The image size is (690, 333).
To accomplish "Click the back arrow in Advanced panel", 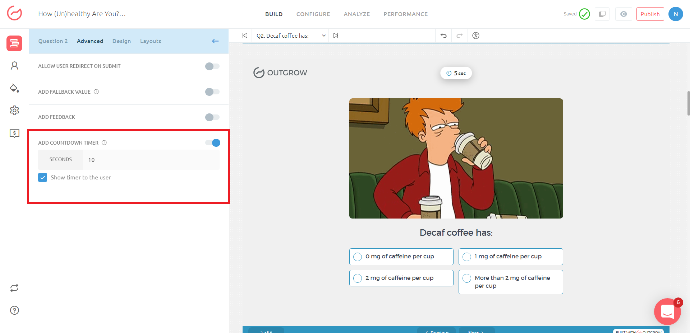I will (215, 41).
